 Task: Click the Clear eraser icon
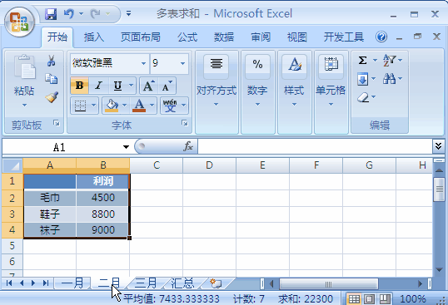(363, 97)
